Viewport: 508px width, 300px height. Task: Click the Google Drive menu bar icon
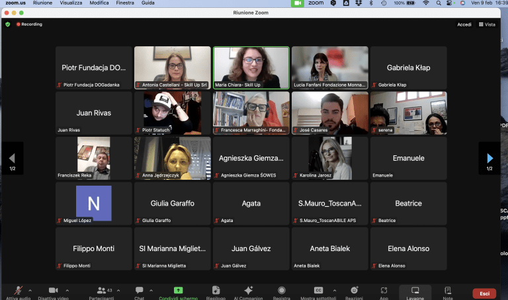pyautogui.click(x=346, y=3)
